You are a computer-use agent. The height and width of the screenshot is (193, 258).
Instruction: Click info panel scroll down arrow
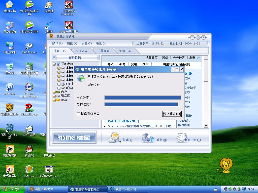[206, 126]
